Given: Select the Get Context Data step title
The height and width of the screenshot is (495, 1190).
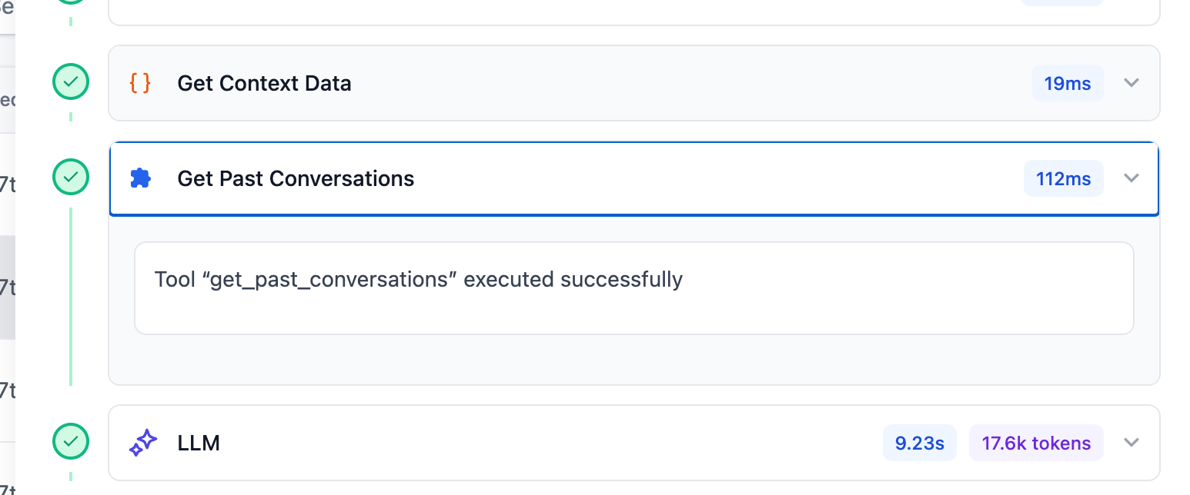Looking at the screenshot, I should tap(264, 83).
